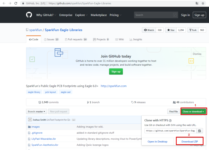This screenshot has width=209, height=150.
Task: Click the browser reload icon
Action: [x=16, y=3]
